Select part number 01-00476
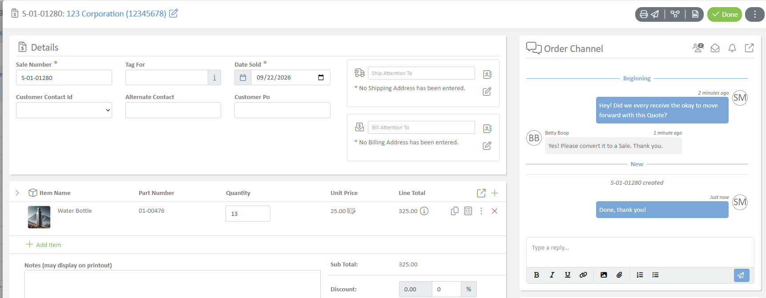 (x=151, y=211)
